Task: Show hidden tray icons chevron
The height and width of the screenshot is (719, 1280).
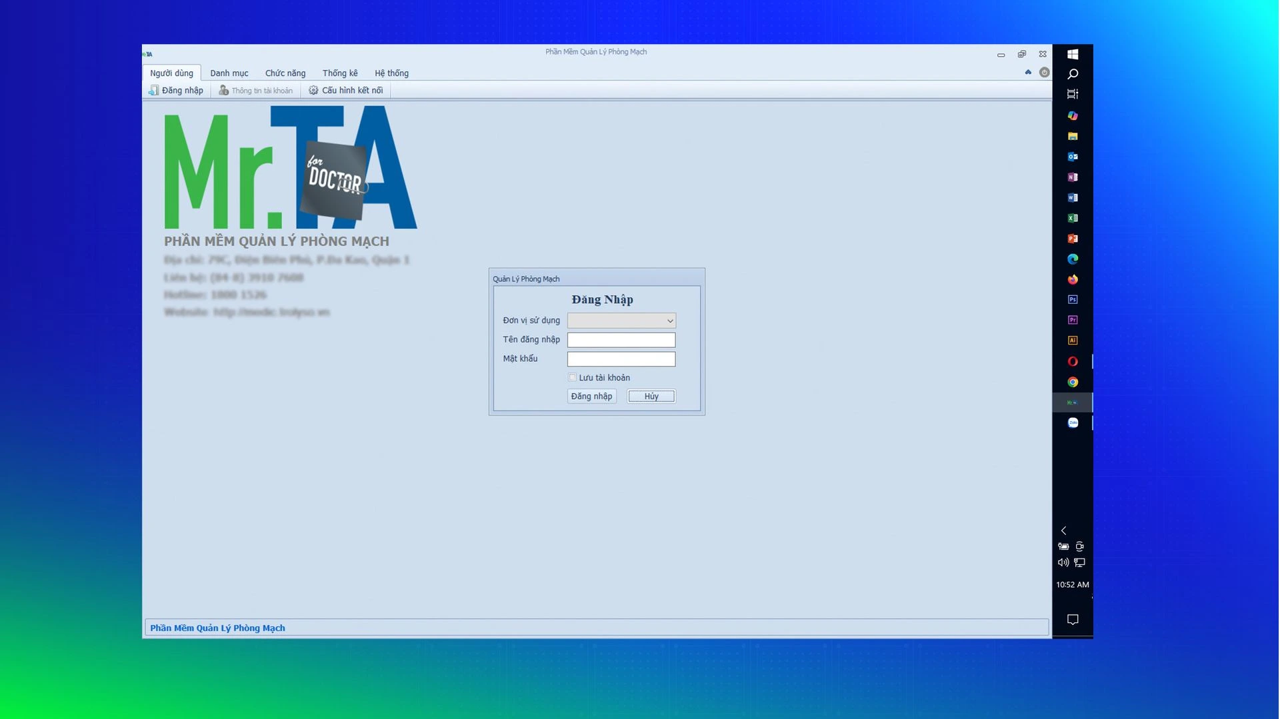Action: pos(1063,530)
